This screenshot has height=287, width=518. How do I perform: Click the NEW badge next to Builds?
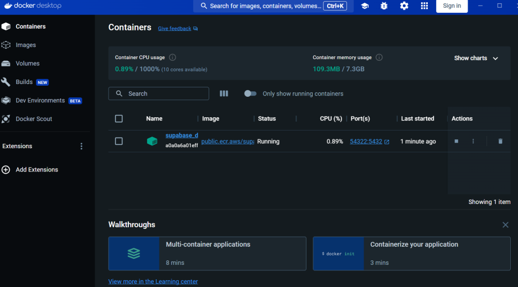click(42, 82)
